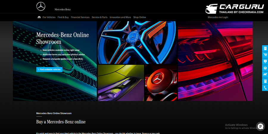
Task: Click the car configurator sidebar icon
Action: click(265, 74)
